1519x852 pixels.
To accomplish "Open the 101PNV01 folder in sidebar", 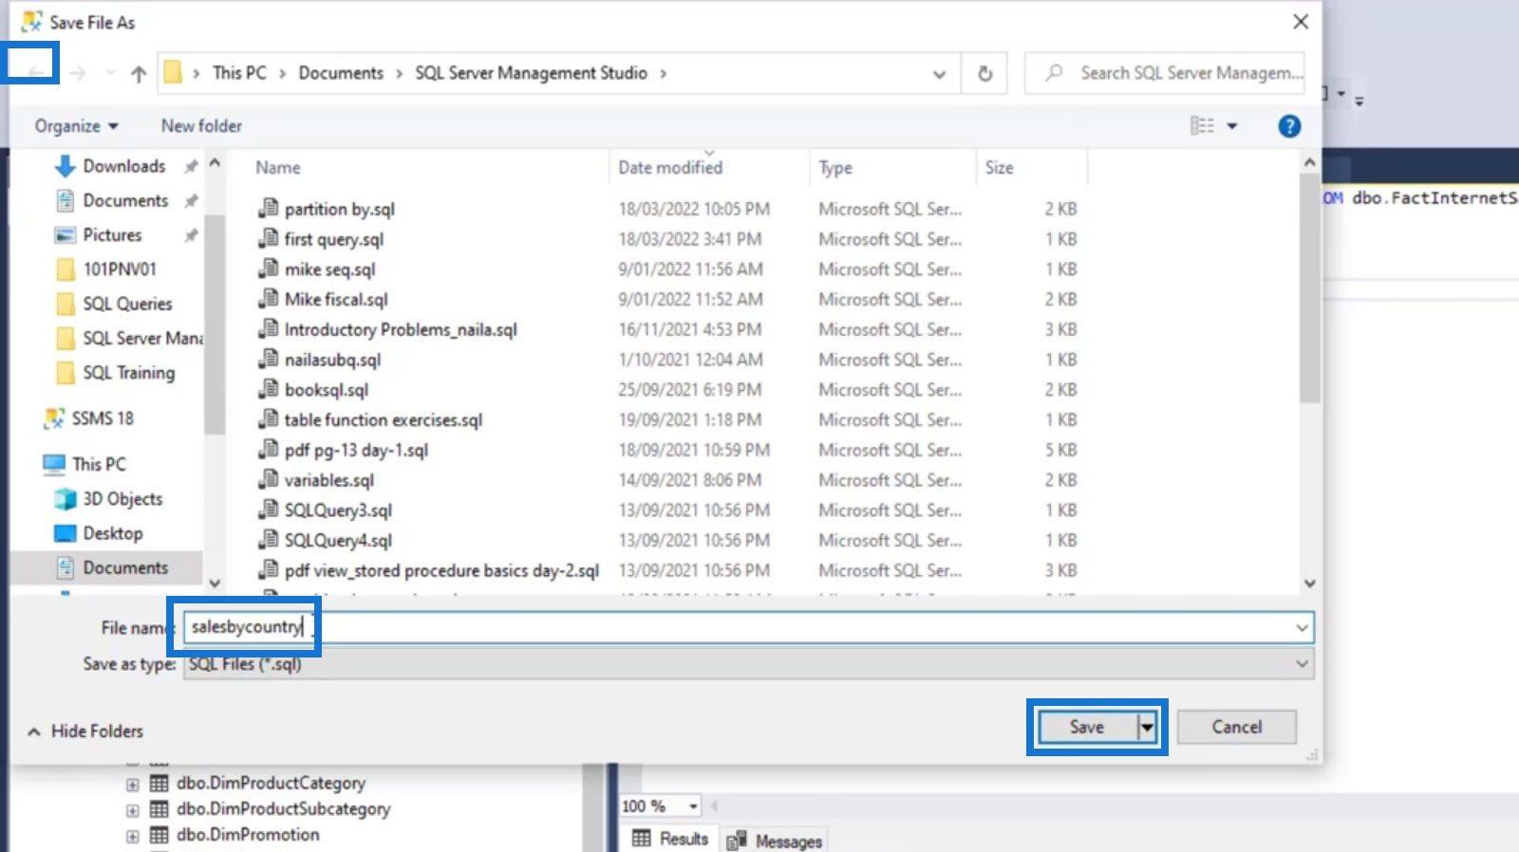I will tap(120, 269).
